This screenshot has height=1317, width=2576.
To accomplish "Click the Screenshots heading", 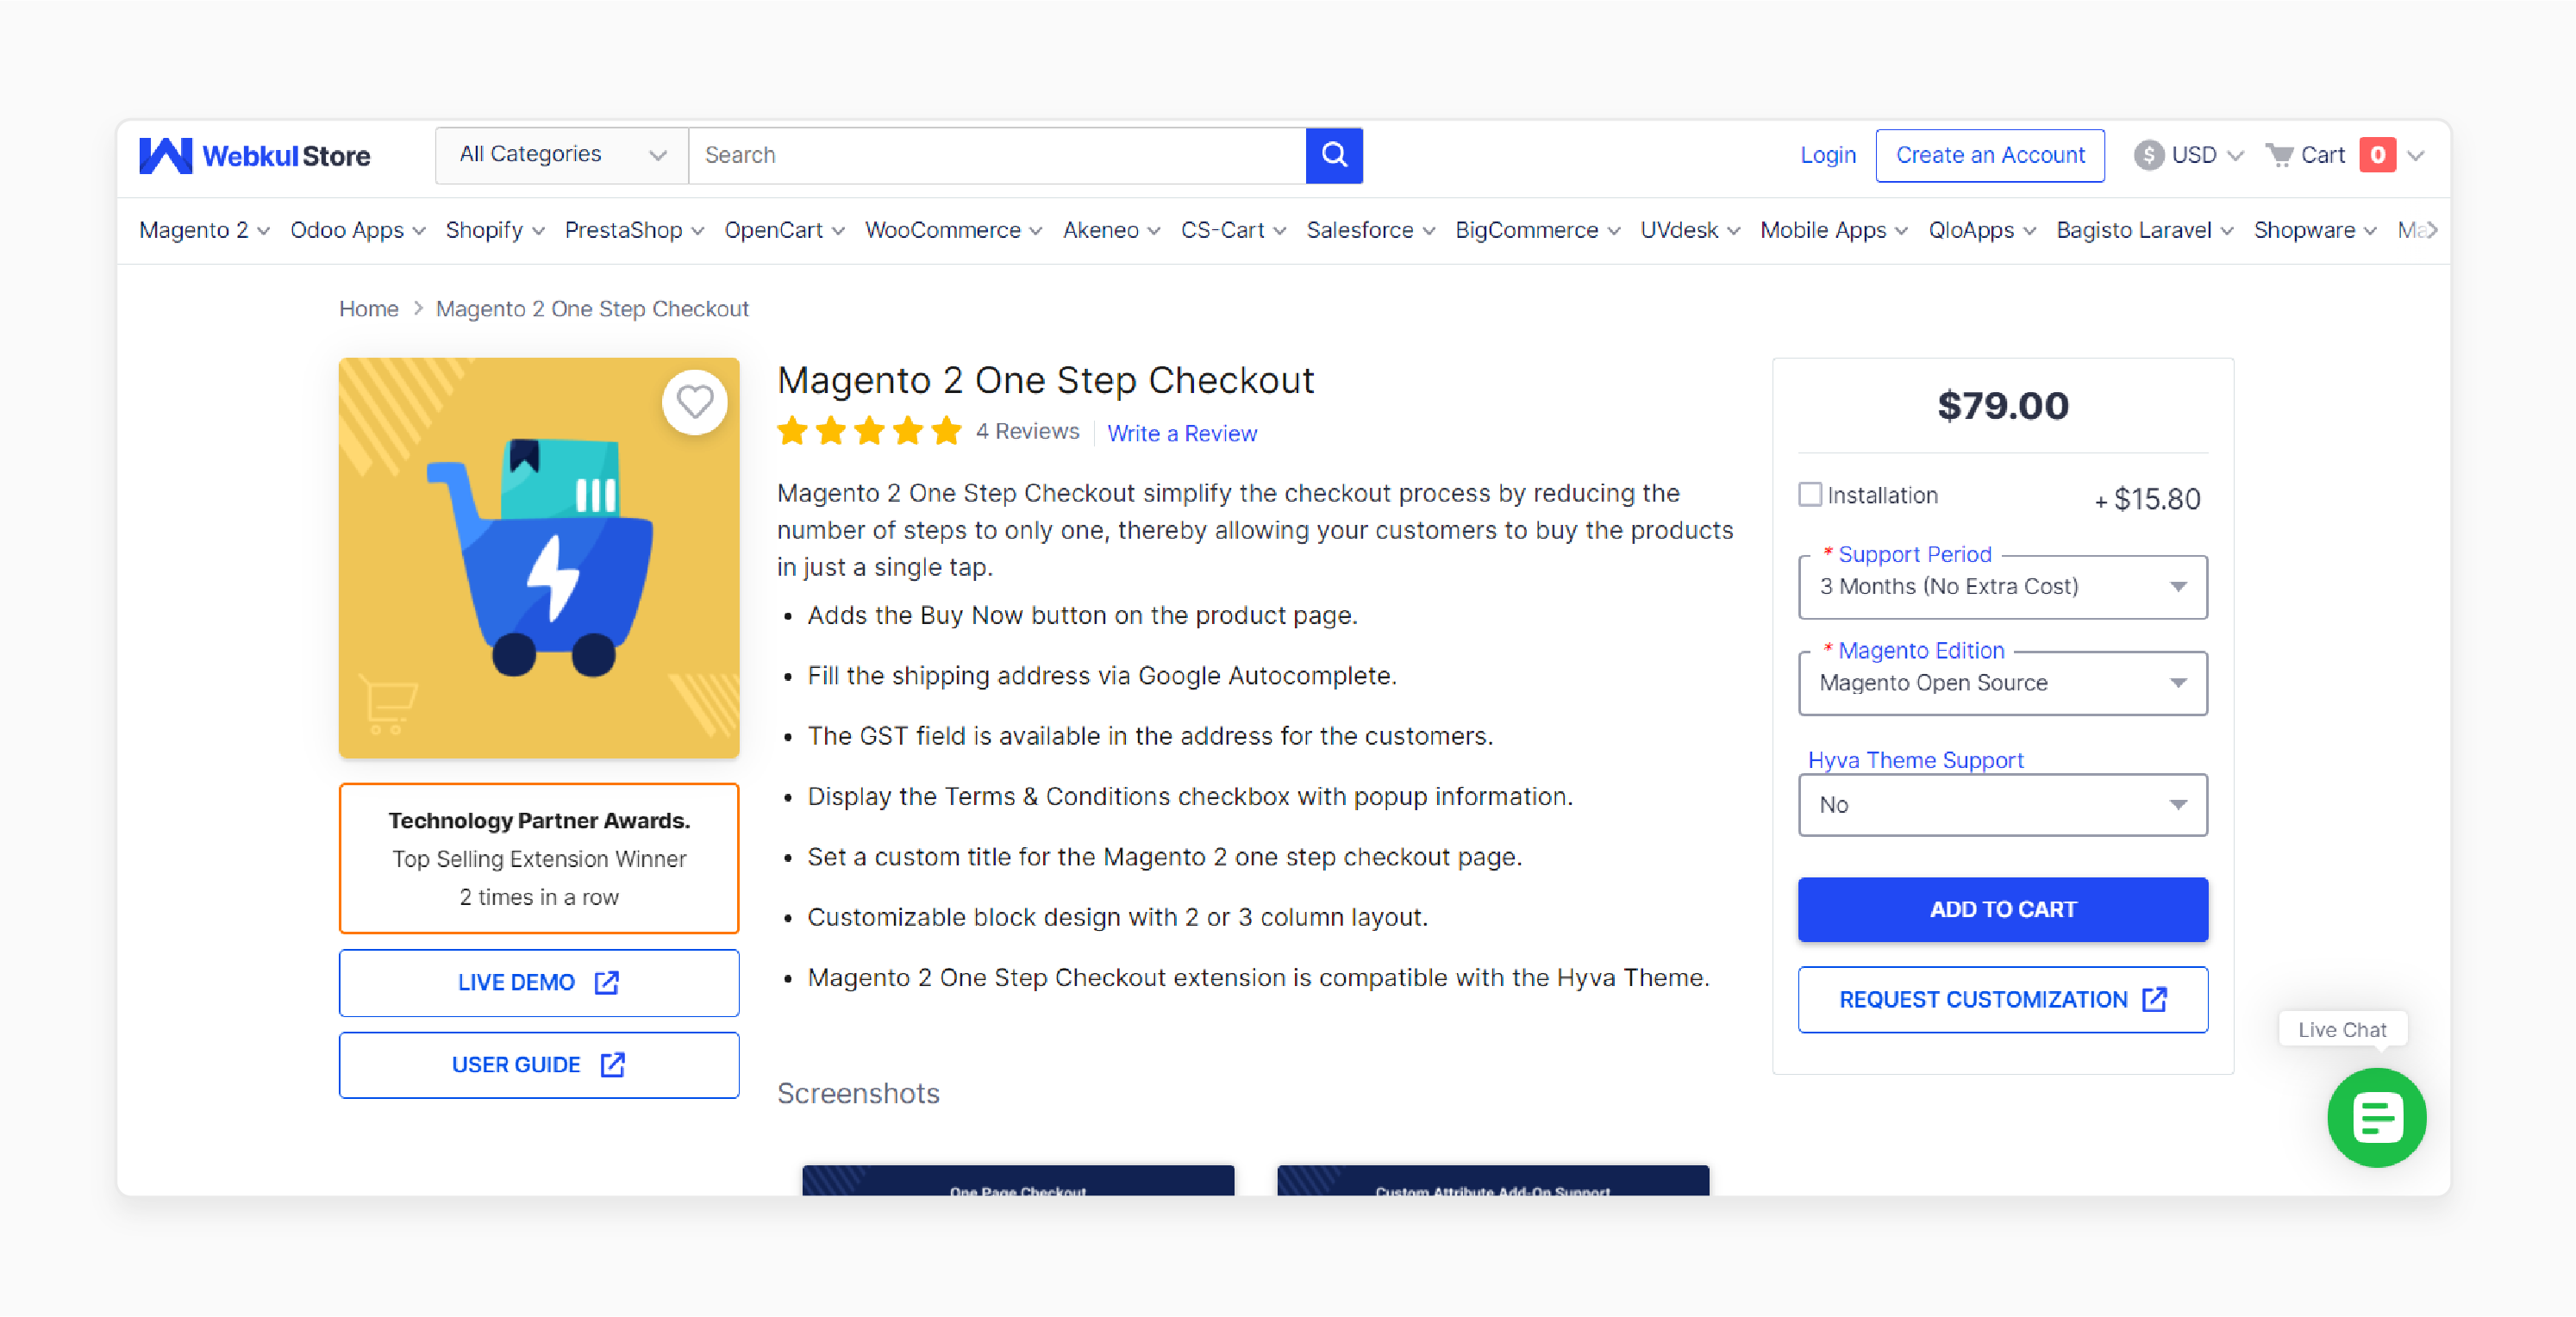I will tap(858, 1093).
